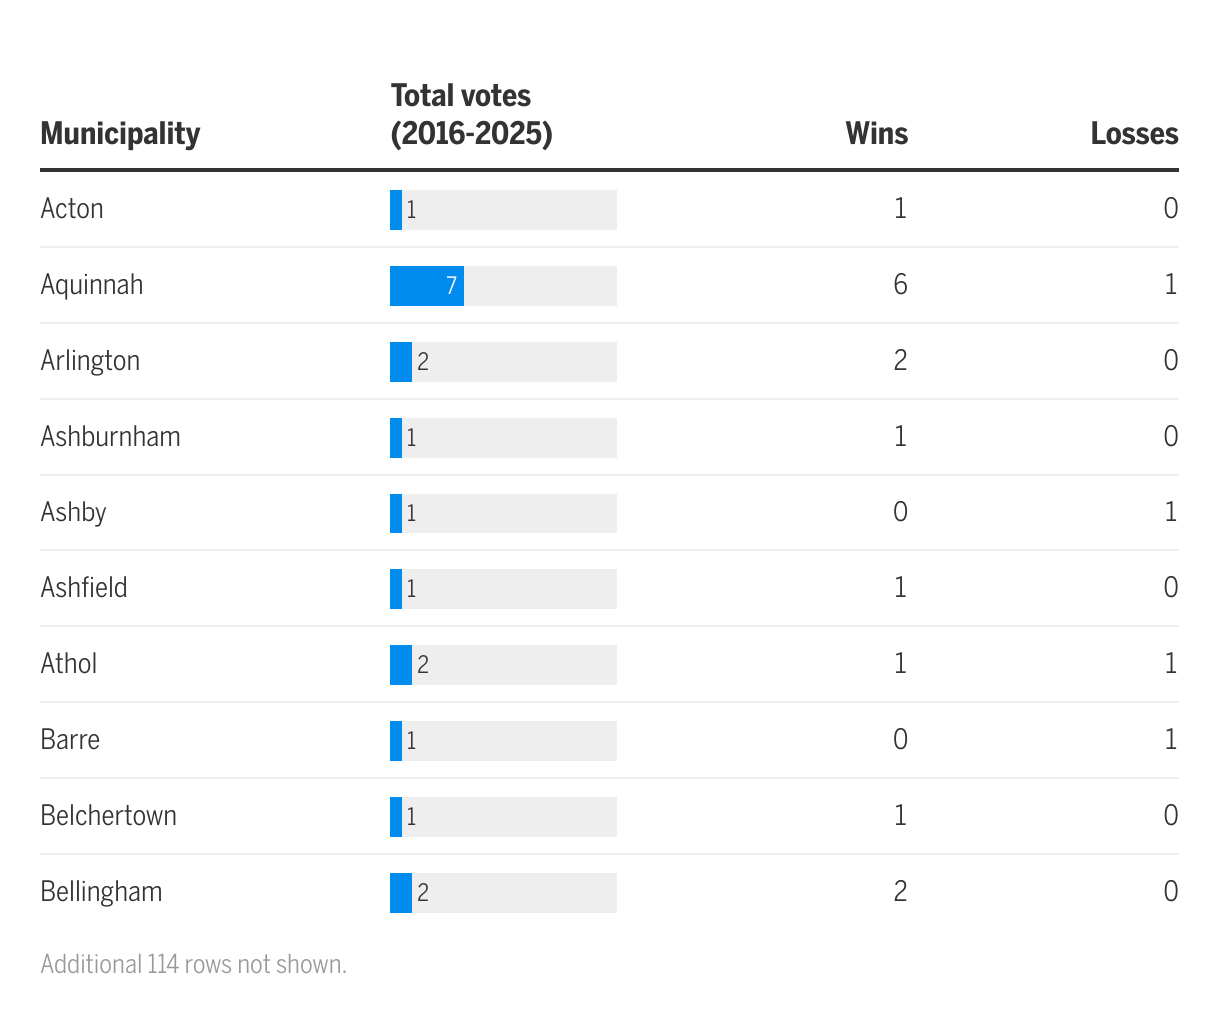This screenshot has height=1019, width=1219.
Task: Click the Arlington total votes bar
Action: [401, 362]
